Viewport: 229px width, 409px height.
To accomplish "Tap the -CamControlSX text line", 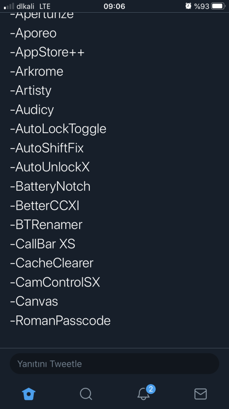I will pos(55,282).
